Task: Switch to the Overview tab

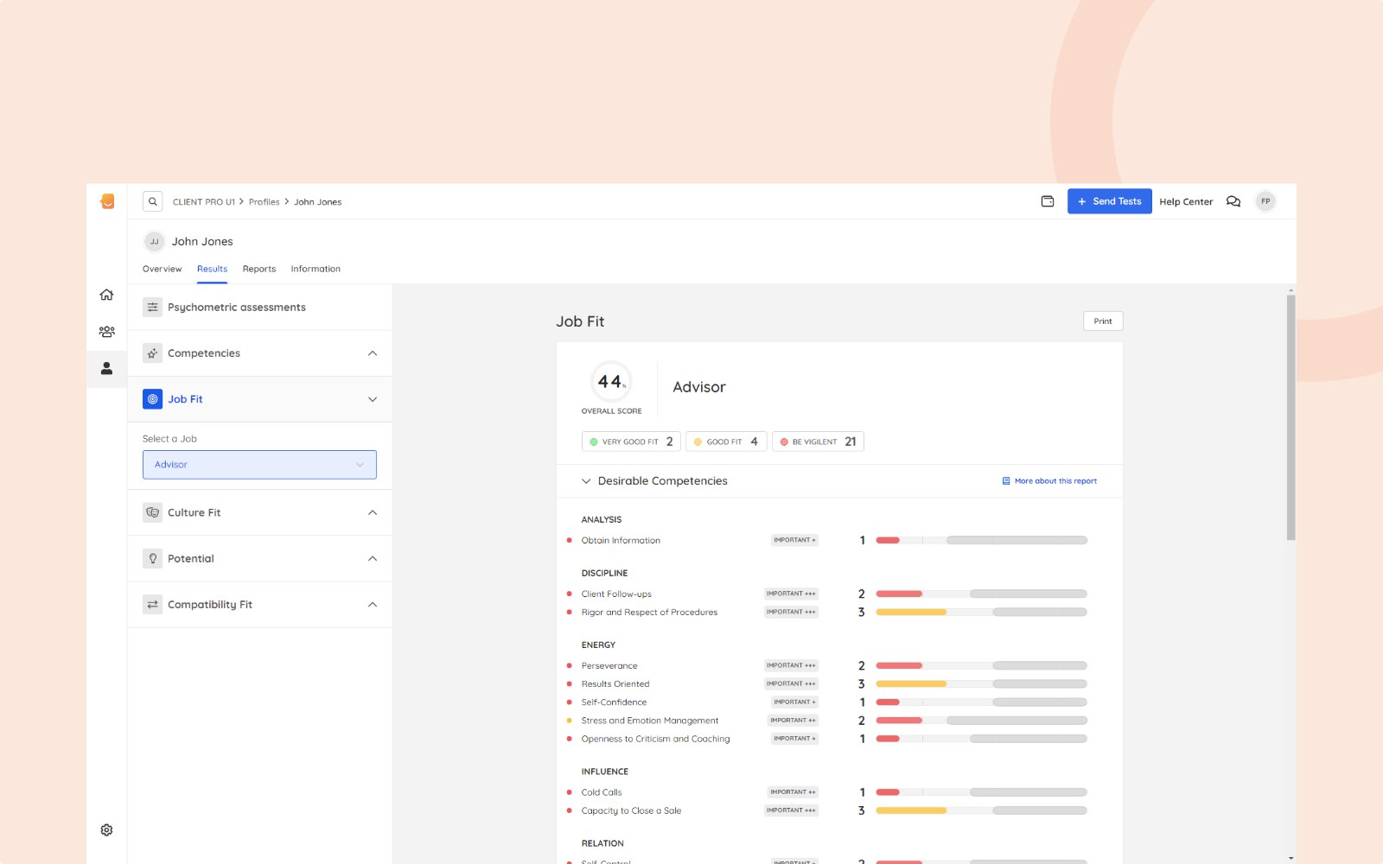Action: coord(162,269)
